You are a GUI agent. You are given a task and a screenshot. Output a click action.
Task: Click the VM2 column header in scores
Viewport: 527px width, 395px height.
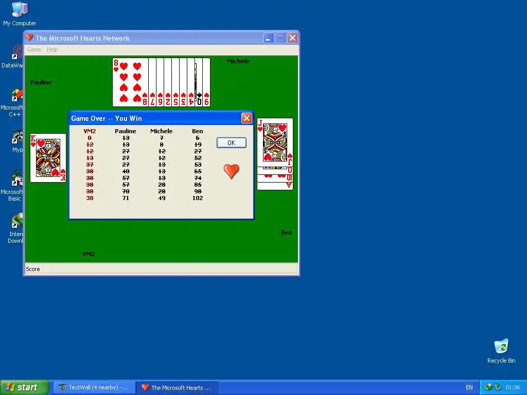click(x=90, y=131)
